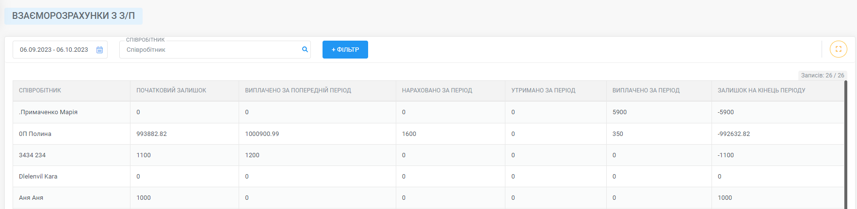Sort by СПІВРОБІТНИК column header

[x=40, y=90]
